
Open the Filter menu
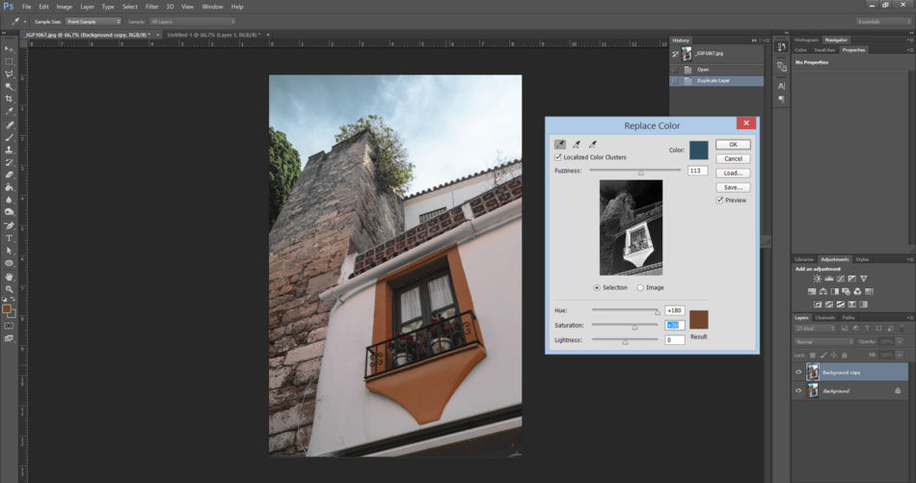(x=151, y=7)
